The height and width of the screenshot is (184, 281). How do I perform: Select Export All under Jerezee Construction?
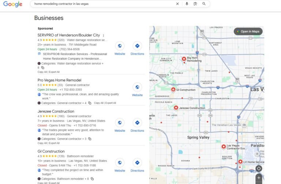[x=54, y=143]
